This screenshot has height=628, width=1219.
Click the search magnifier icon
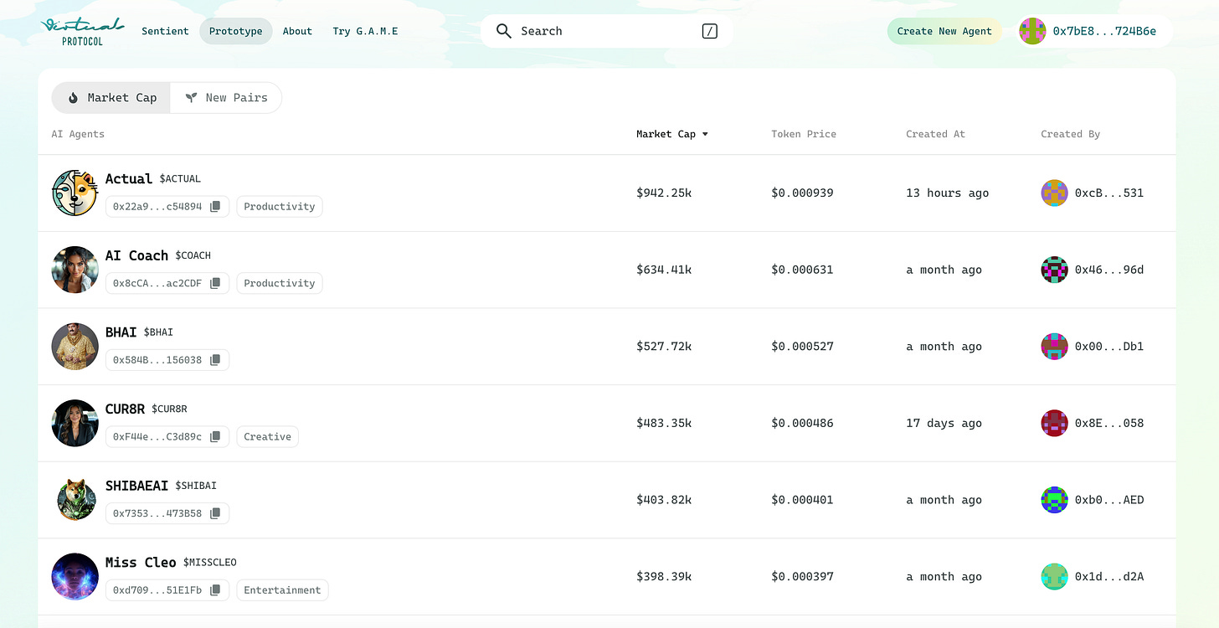tap(503, 31)
